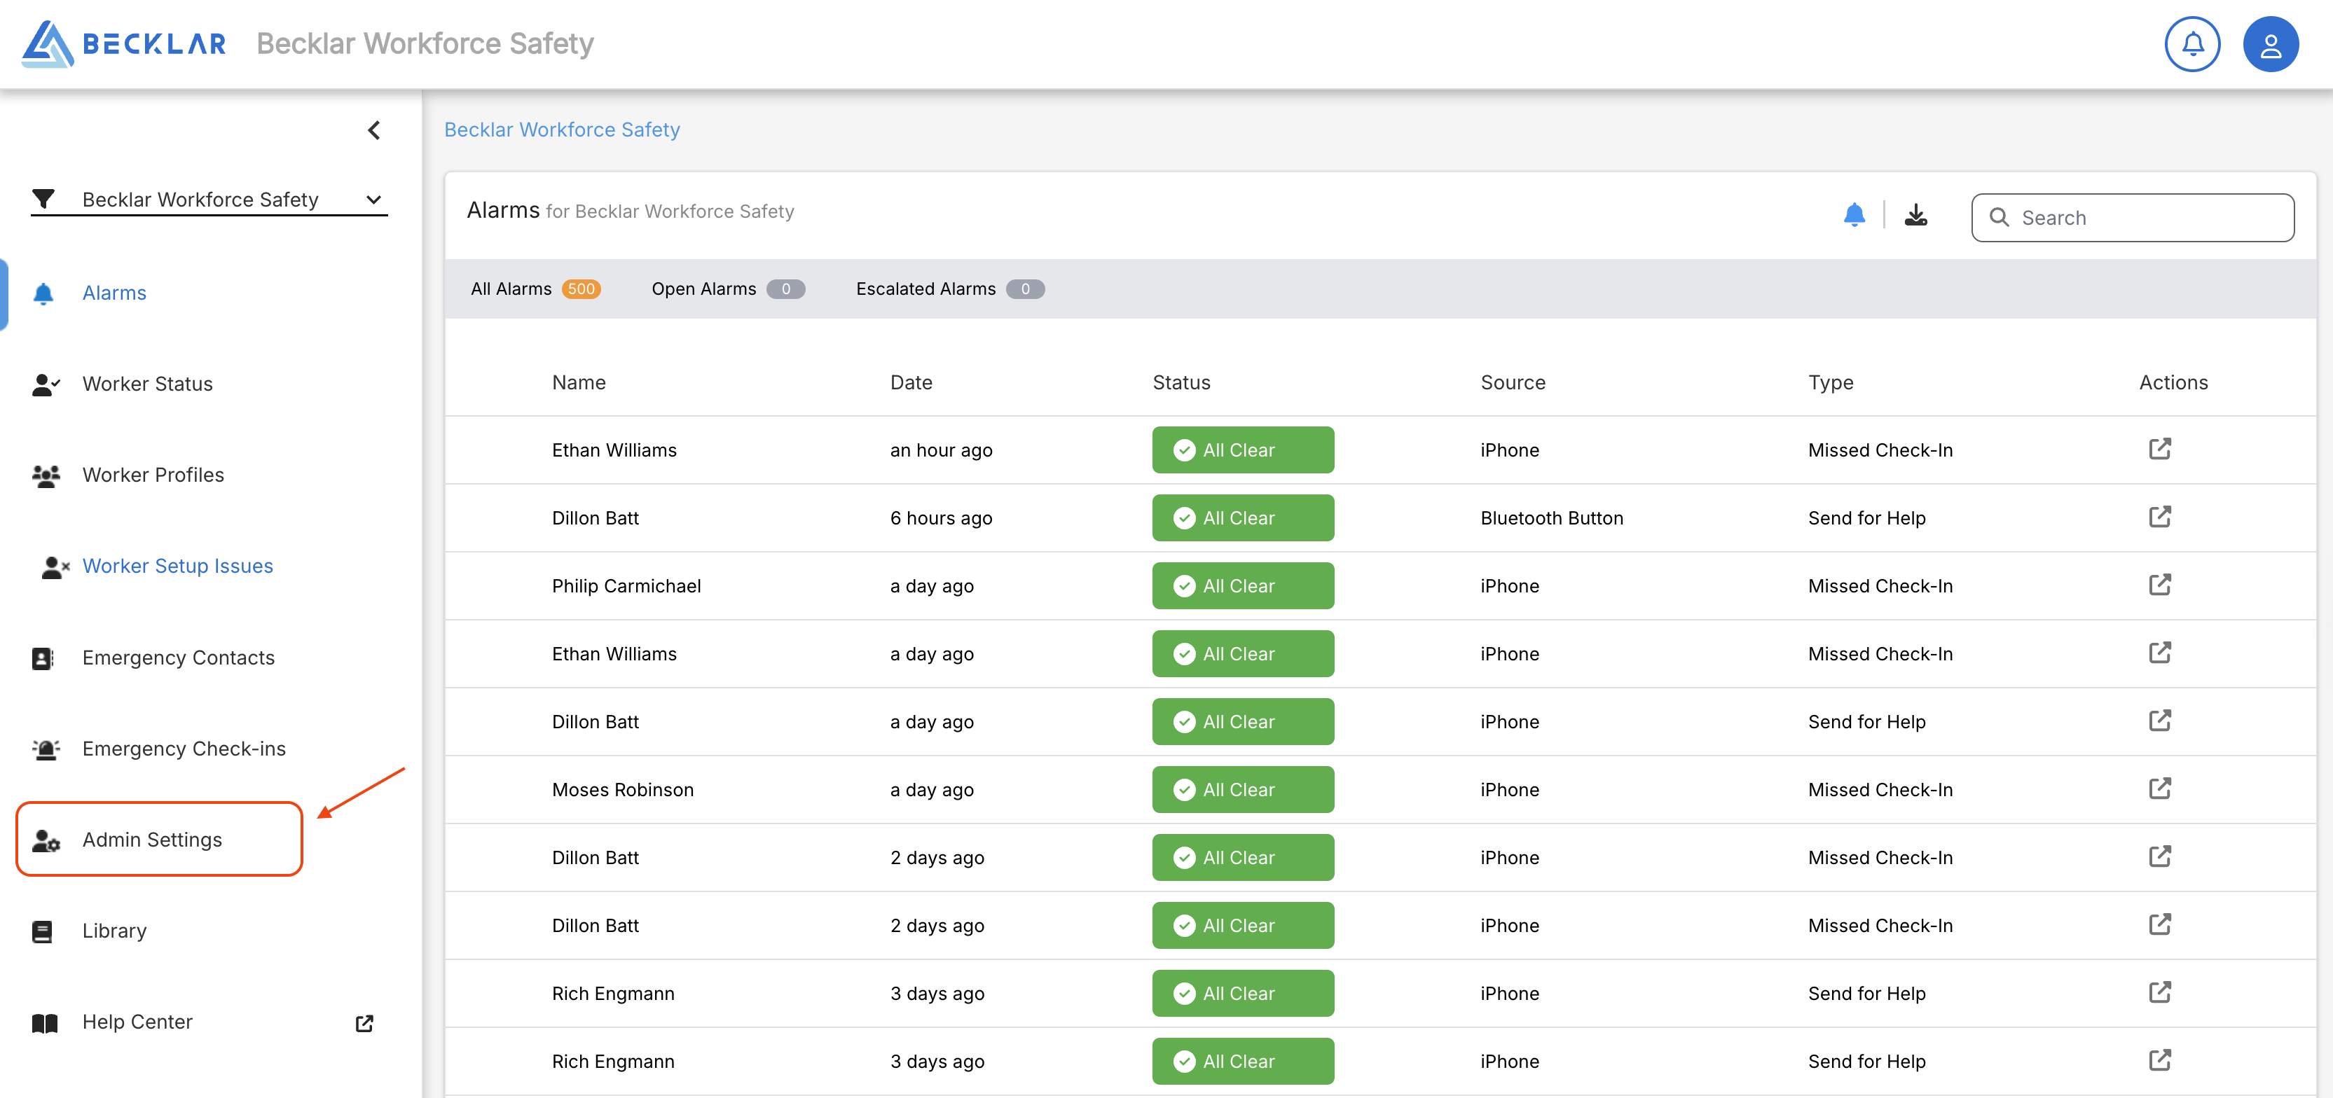Open alarm details for Ethan Williams an hour ago
This screenshot has height=1098, width=2333.
pyautogui.click(x=2160, y=449)
